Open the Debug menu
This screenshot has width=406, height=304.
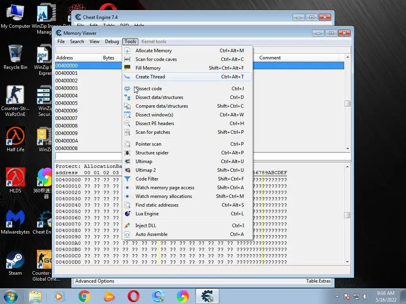pyautogui.click(x=112, y=42)
